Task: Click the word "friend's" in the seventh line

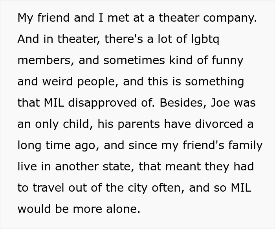Action: pyautogui.click(x=203, y=145)
